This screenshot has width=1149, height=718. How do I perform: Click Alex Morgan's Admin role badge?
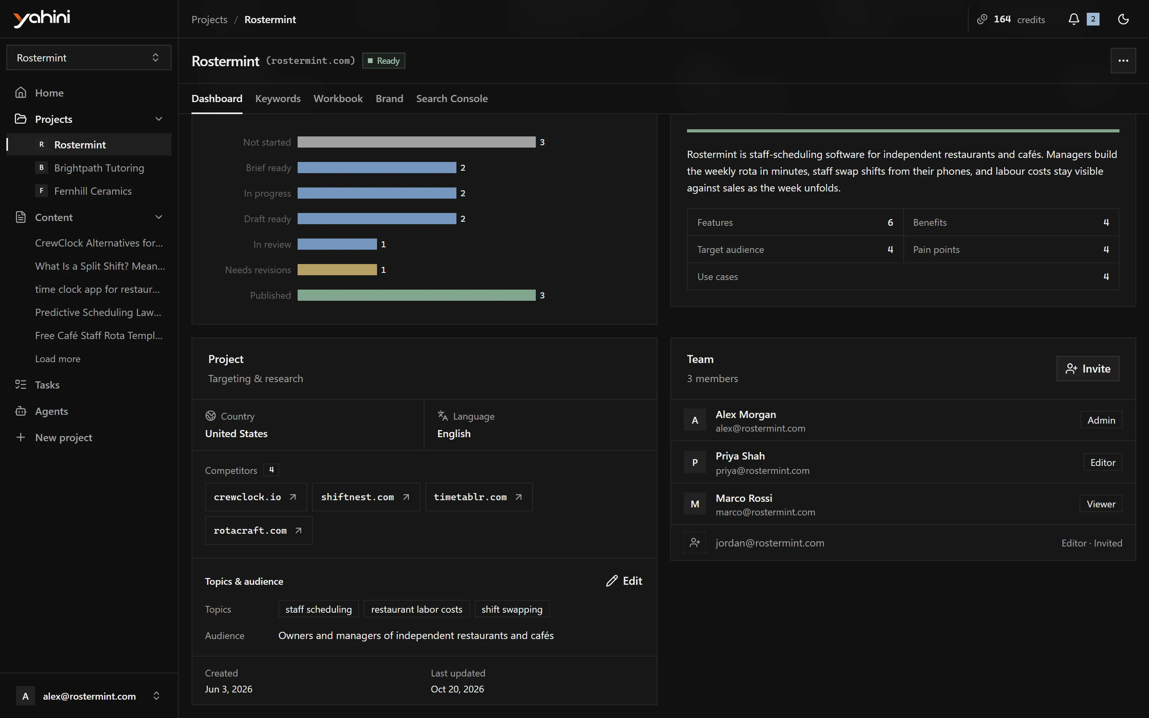point(1101,420)
